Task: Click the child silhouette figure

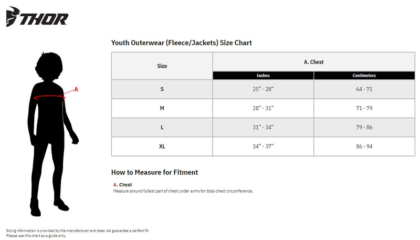Action: click(50, 131)
